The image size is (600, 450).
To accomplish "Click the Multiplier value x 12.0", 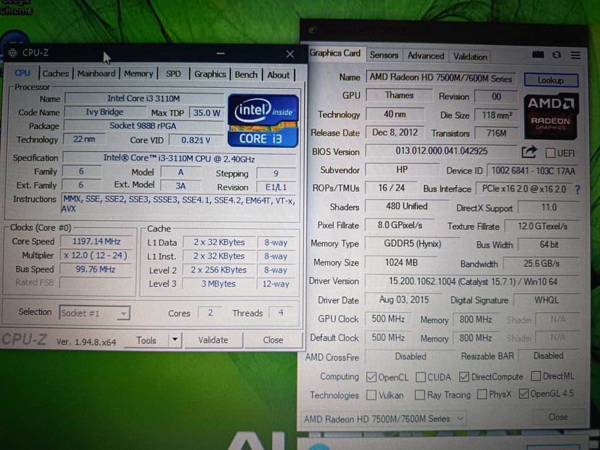I will [96, 255].
